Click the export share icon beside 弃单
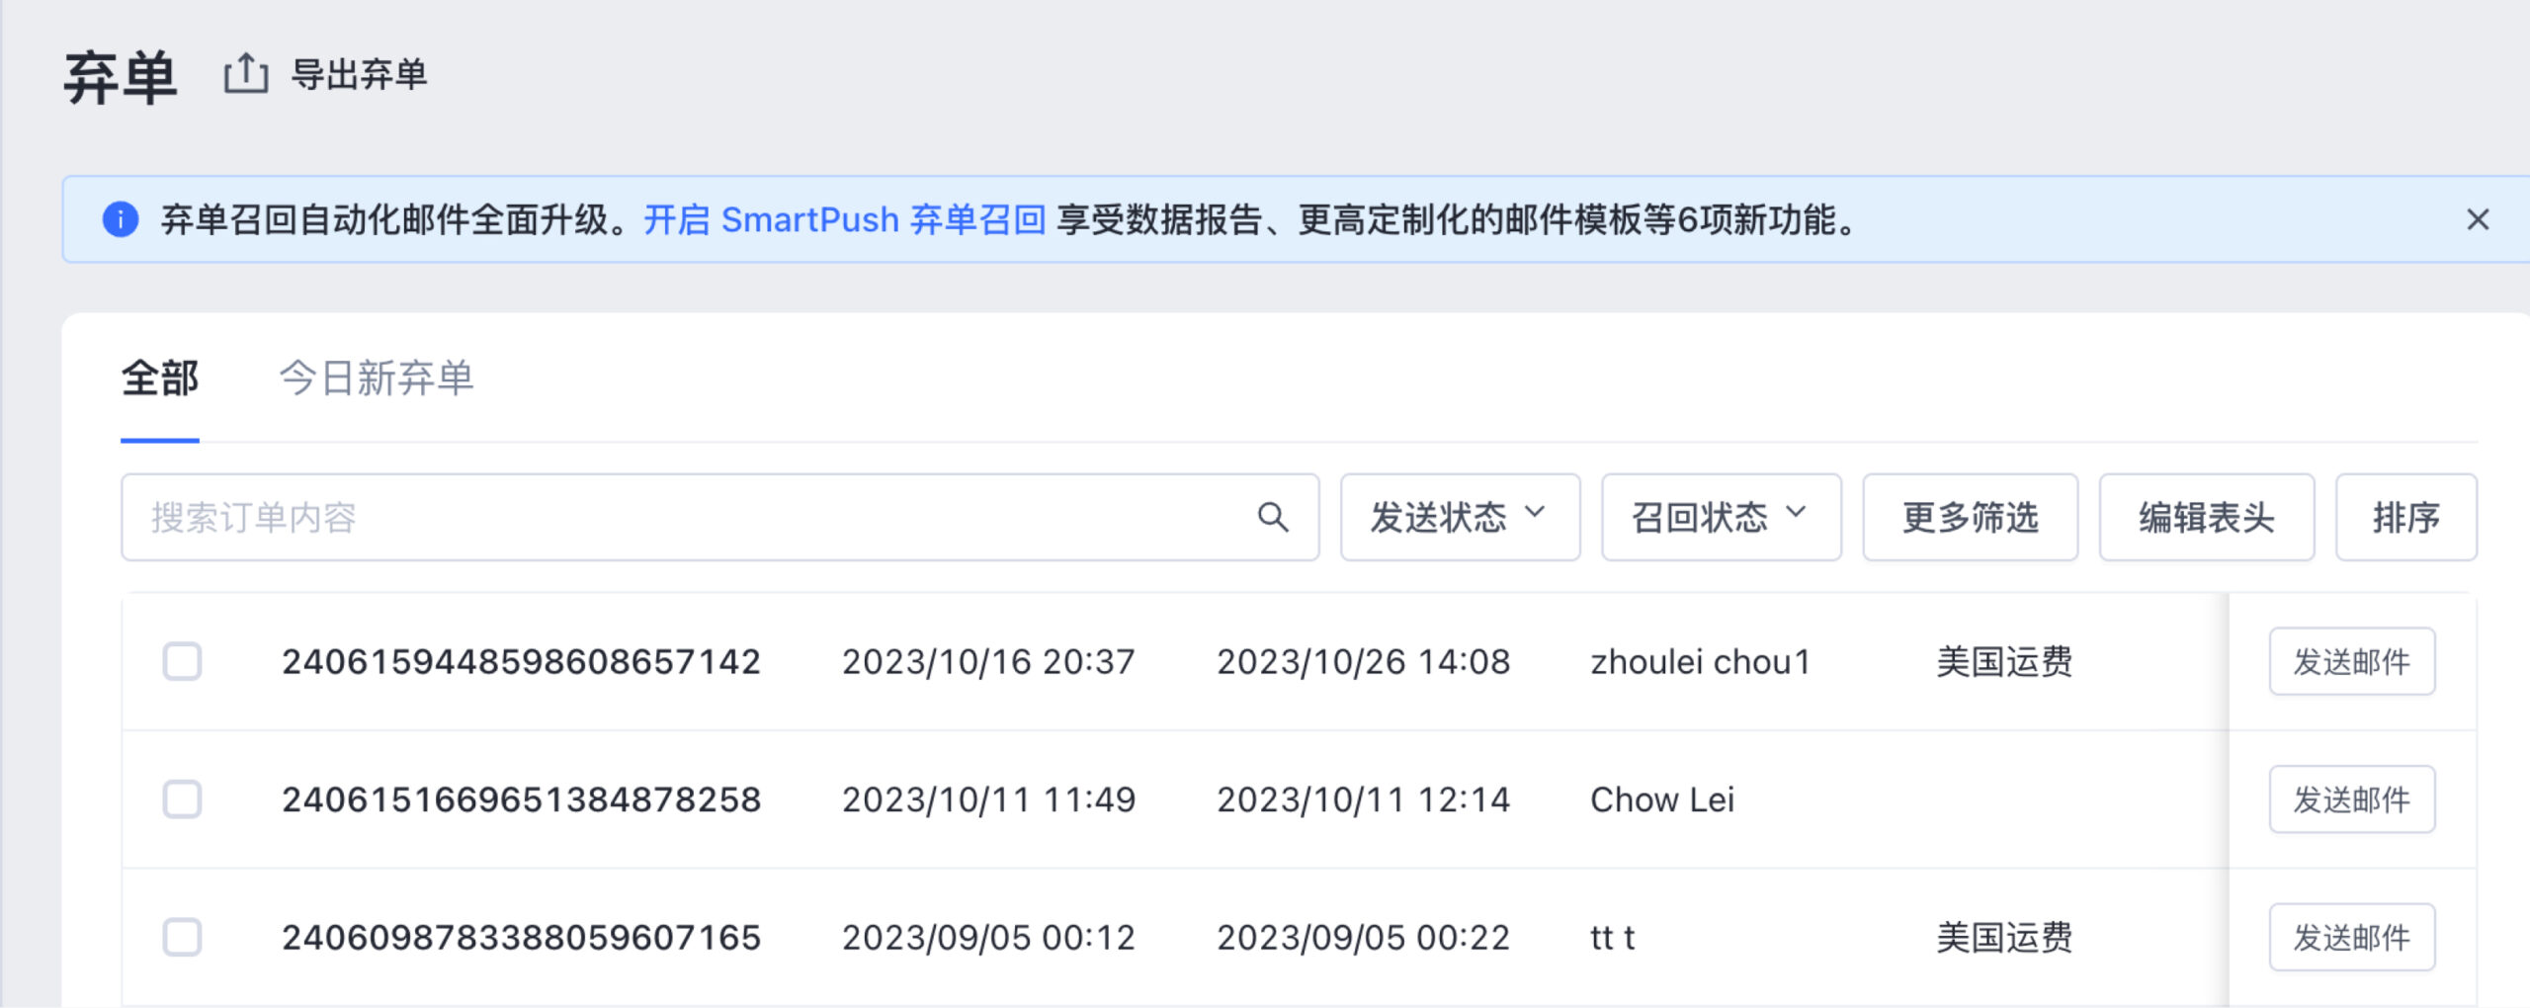Viewport: 2530px width, 1008px height. click(246, 74)
